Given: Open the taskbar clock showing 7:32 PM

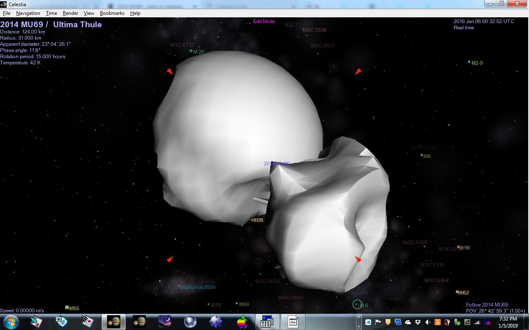Looking at the screenshot, I should pyautogui.click(x=508, y=322).
